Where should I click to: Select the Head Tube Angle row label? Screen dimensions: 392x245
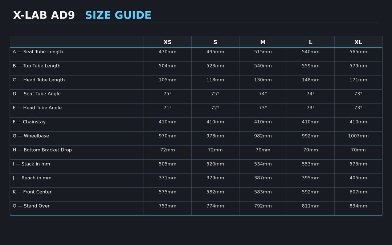point(37,108)
